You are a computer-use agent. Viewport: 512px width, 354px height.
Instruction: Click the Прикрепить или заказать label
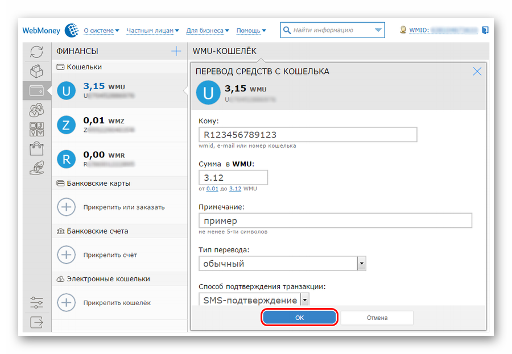click(x=124, y=207)
